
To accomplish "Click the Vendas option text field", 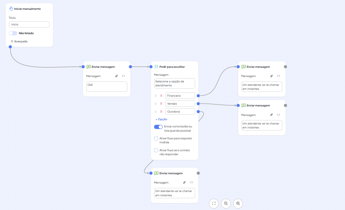I will [180, 104].
